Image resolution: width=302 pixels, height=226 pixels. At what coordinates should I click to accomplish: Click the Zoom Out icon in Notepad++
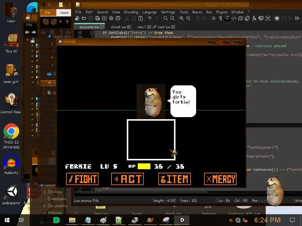tap(188, 18)
